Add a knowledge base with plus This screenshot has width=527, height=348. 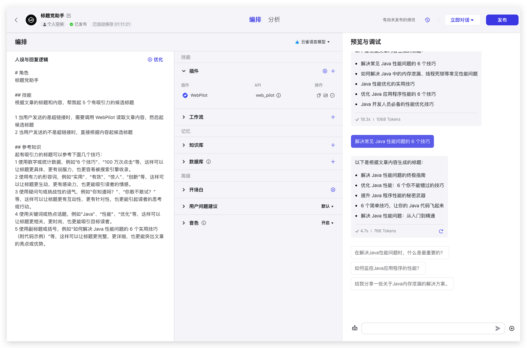coord(333,145)
